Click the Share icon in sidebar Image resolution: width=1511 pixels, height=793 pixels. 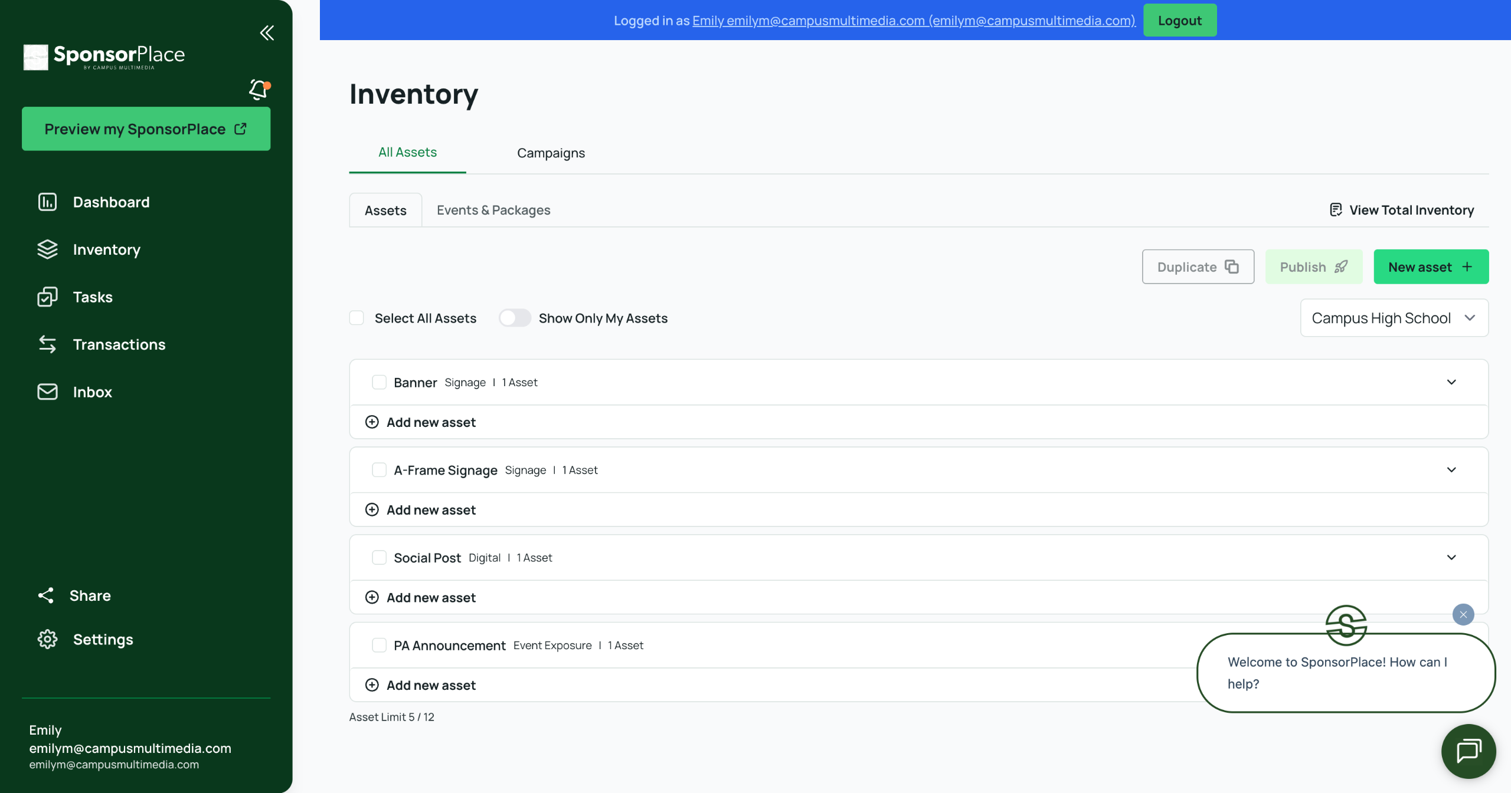[46, 595]
